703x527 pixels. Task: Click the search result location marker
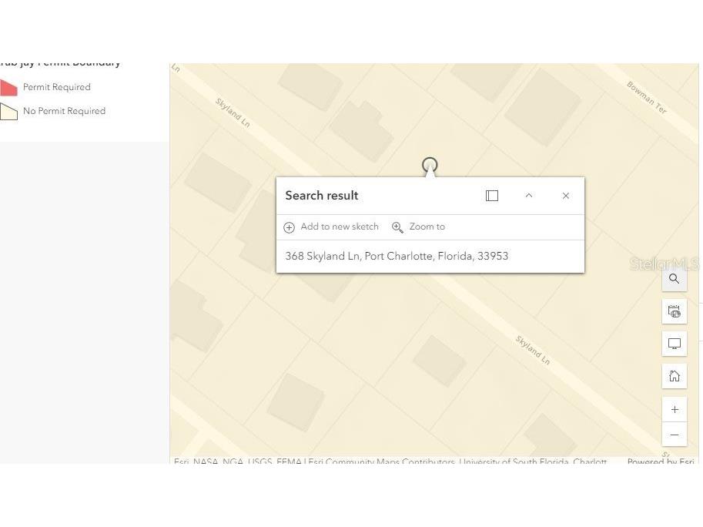[x=430, y=165]
